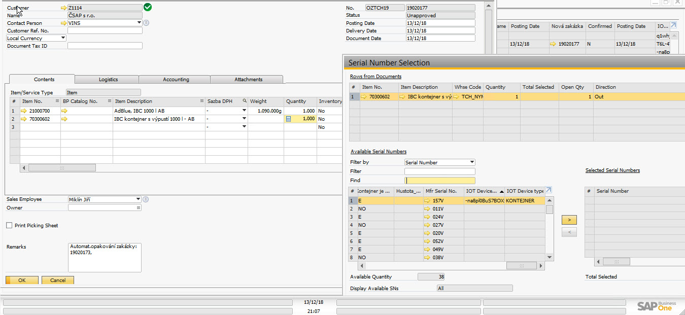Open link arrow for item 21000700
Image resolution: width=685 pixels, height=315 pixels.
click(25, 111)
